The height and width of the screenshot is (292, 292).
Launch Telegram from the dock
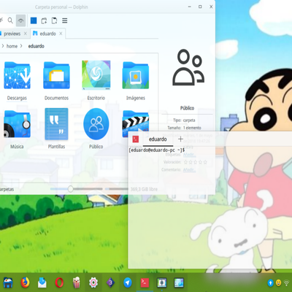pos(128,283)
